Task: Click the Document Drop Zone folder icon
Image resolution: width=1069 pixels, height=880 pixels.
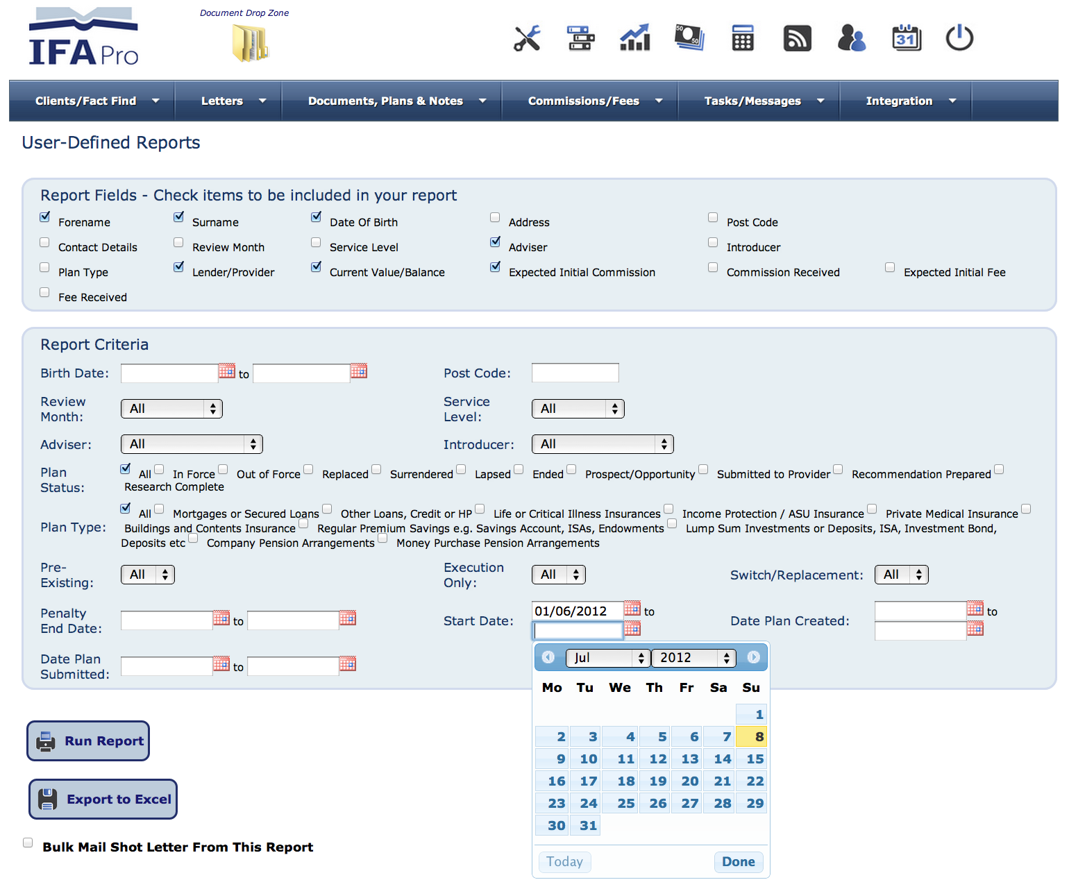Action: point(250,43)
